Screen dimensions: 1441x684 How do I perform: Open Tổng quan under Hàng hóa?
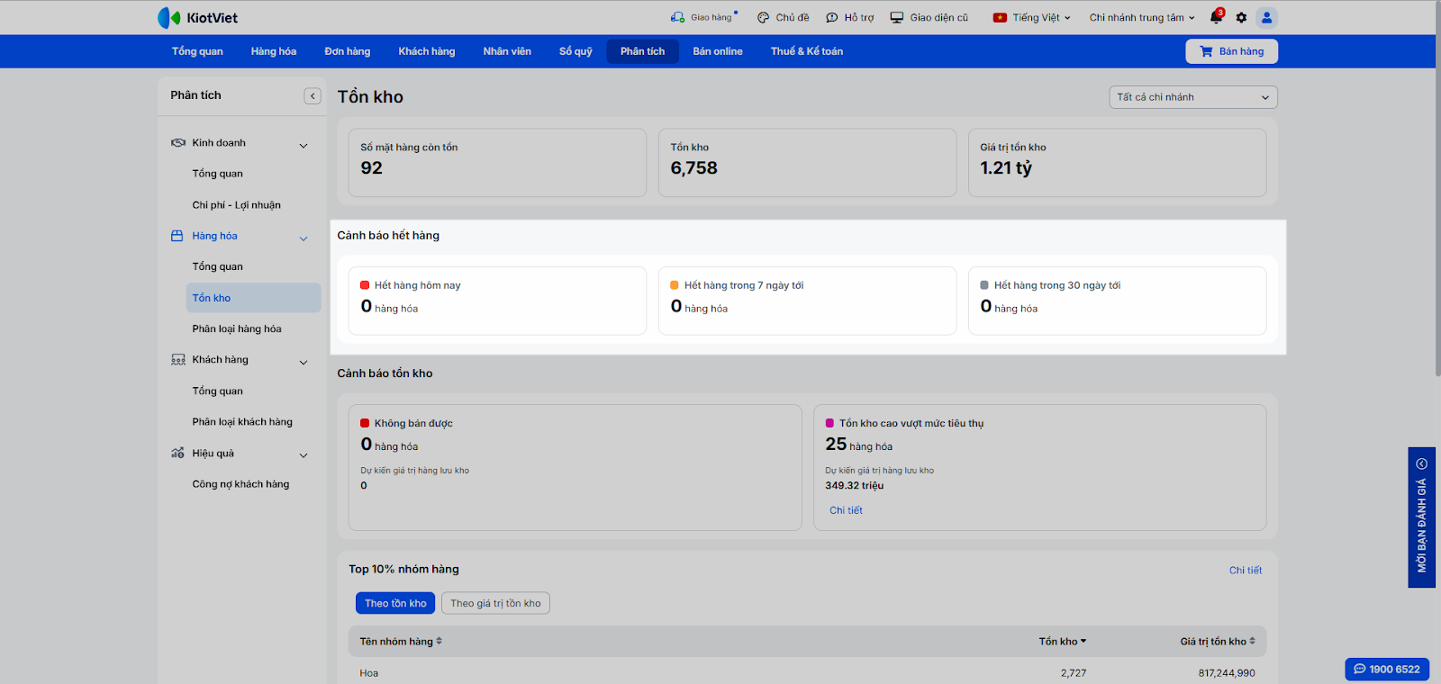[x=217, y=266]
